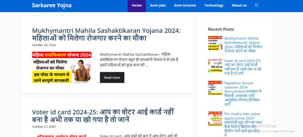Open Voter id card 2024-25 main headline
303x137 pixels.
tap(103, 116)
